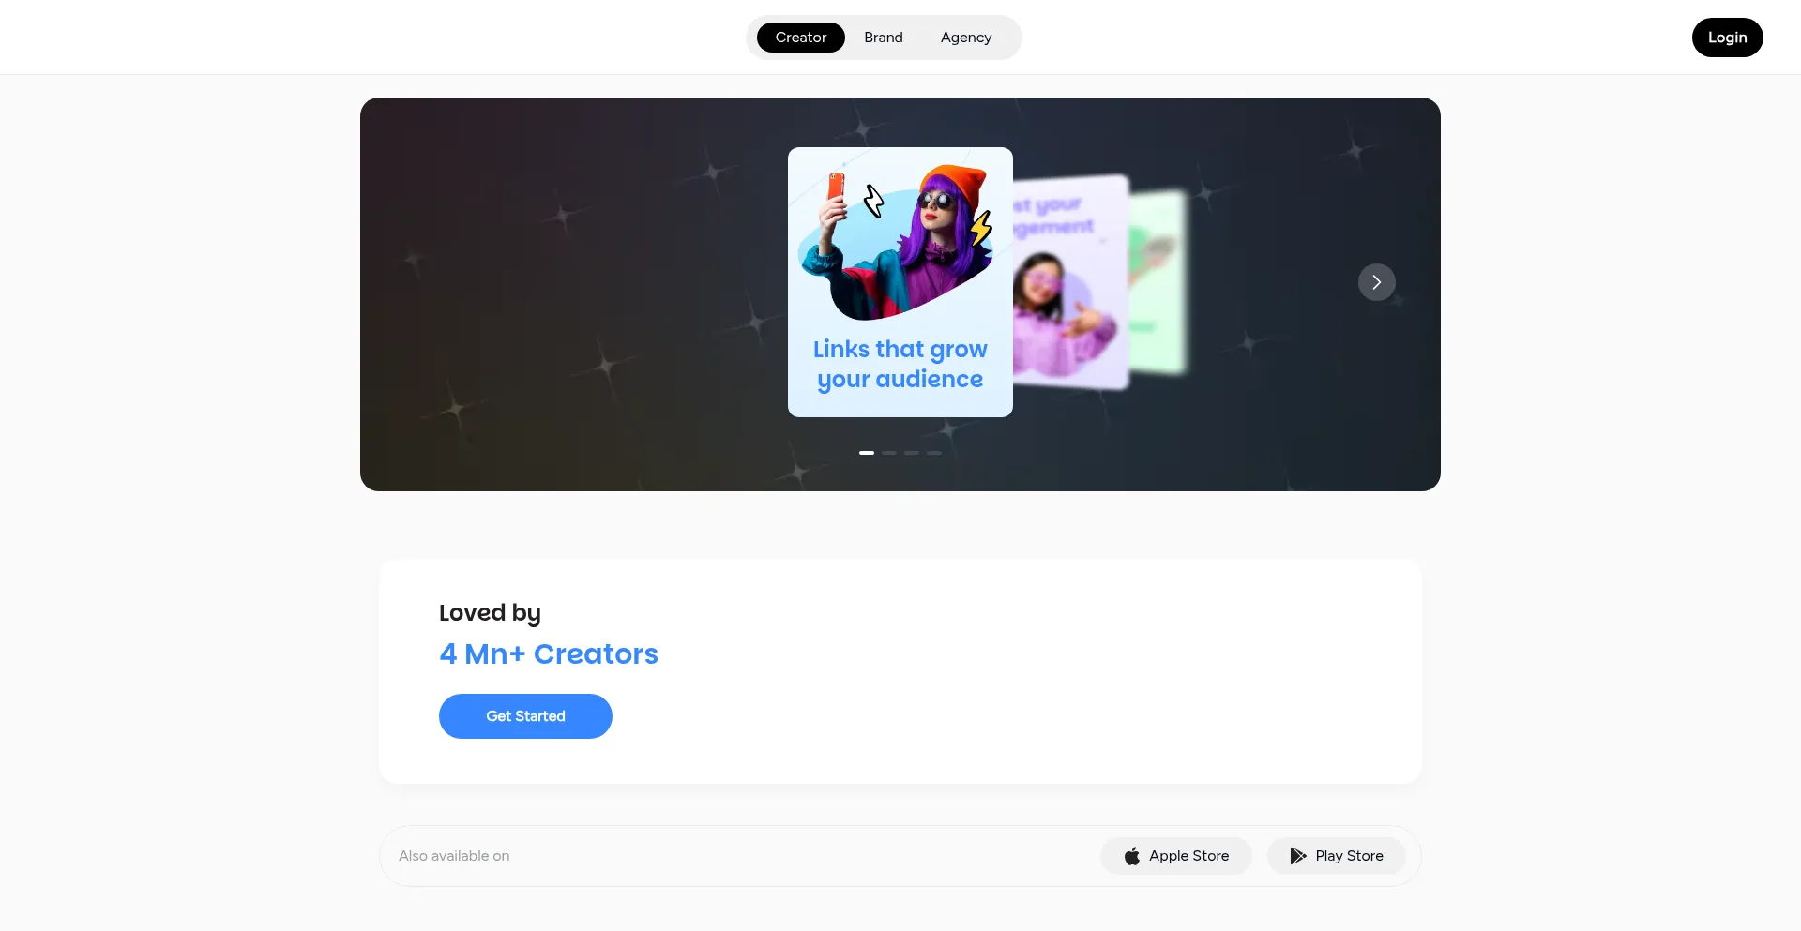Image resolution: width=1801 pixels, height=931 pixels.
Task: Select the Creator tab
Action: click(x=801, y=38)
